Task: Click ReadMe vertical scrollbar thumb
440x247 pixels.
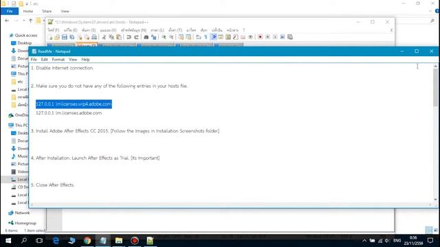Action: point(435,88)
